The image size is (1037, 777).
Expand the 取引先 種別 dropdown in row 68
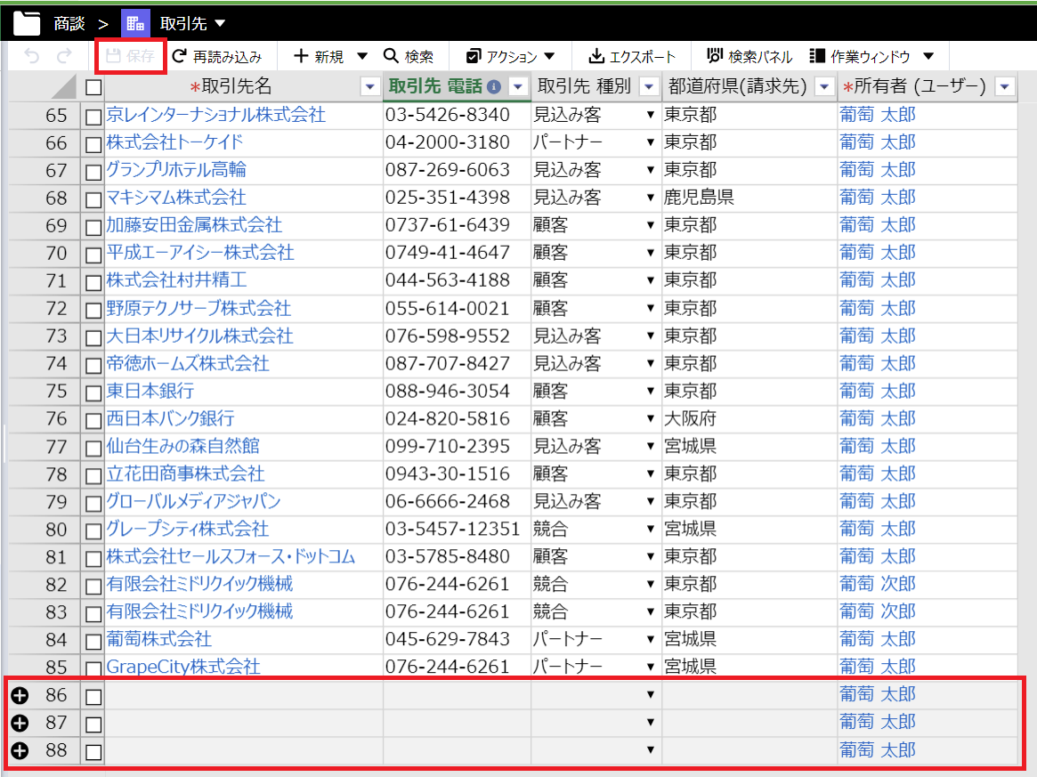point(650,198)
